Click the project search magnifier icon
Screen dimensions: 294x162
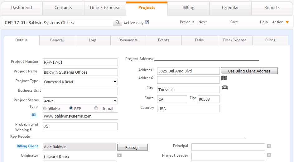[118, 22]
